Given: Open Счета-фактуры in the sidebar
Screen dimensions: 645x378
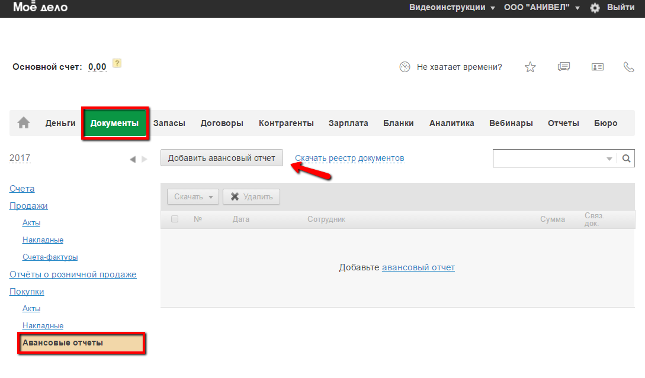Looking at the screenshot, I should click(x=50, y=257).
